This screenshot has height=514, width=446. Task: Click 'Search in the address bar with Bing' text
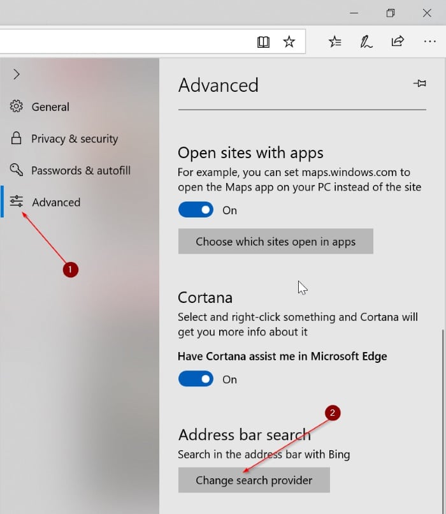[x=264, y=455]
